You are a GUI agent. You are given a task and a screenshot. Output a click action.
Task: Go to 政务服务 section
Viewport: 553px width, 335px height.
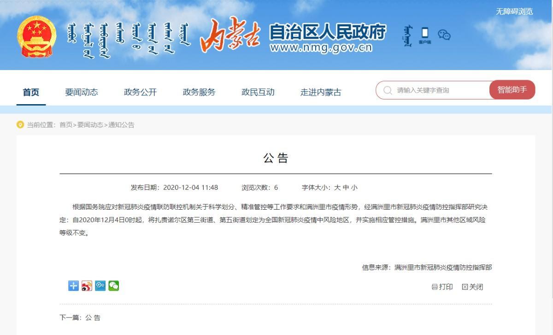click(x=199, y=92)
